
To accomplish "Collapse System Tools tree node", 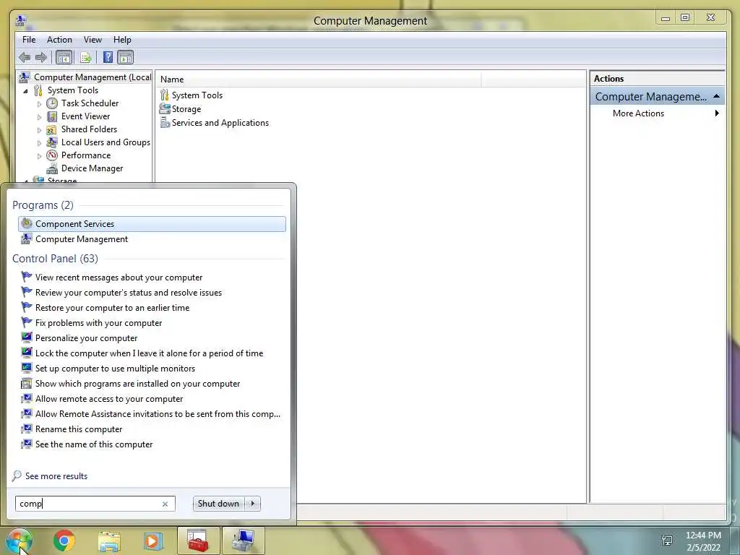I will tap(25, 90).
